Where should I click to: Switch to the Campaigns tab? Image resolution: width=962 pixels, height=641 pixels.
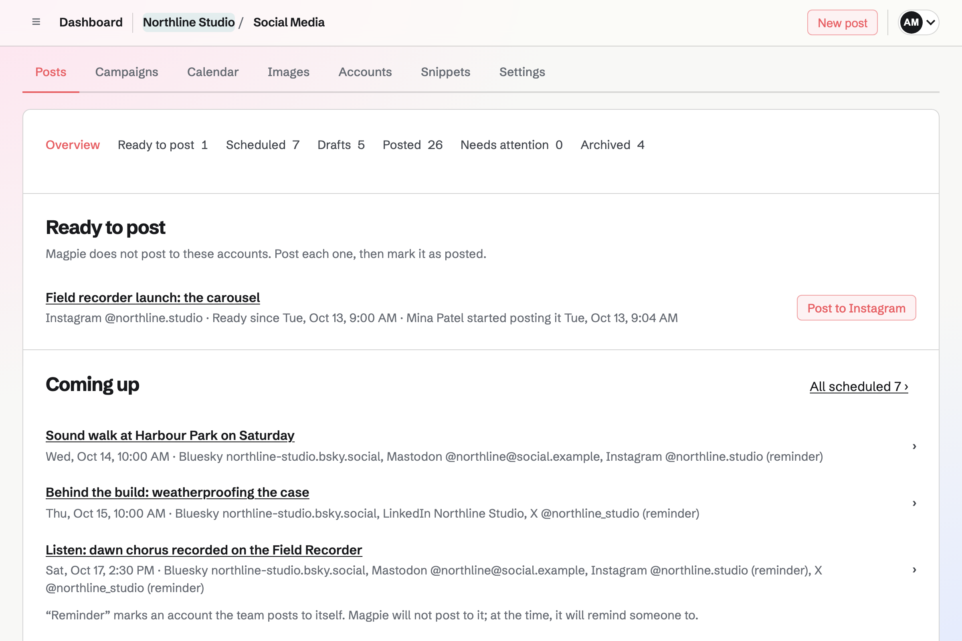tap(127, 72)
